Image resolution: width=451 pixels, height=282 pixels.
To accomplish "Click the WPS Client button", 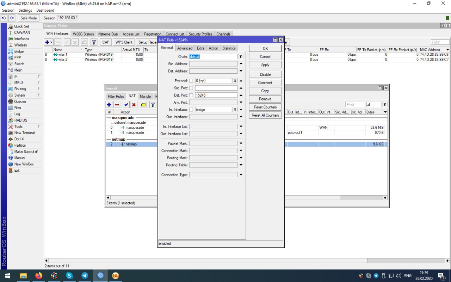I will click(123, 42).
